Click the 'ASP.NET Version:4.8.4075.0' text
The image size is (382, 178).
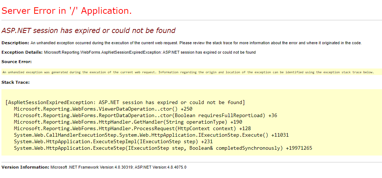point(161,167)
